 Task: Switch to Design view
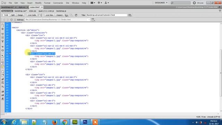click(x=20, y=15)
